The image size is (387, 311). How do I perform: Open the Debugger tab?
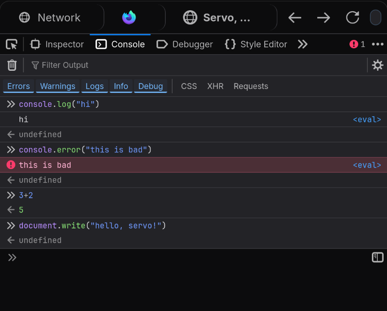[x=185, y=44]
